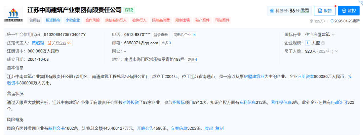The image size is (363, 136).
Task: Click 登录查看 to reveal phone
Action: [161, 35]
